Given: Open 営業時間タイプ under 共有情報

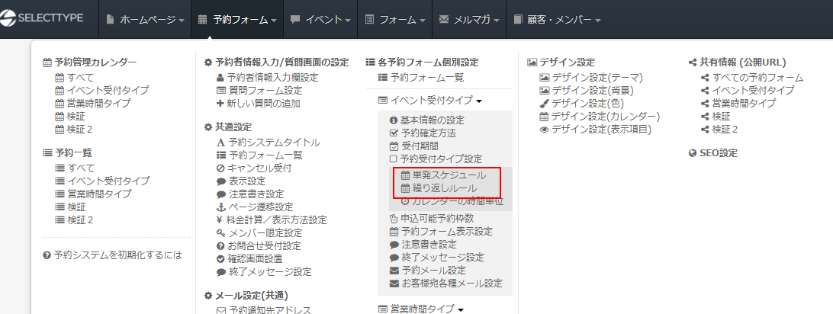Looking at the screenshot, I should 738,103.
